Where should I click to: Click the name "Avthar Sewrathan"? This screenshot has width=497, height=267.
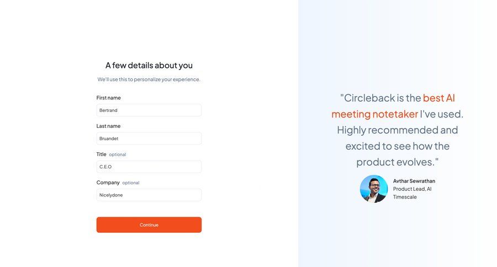[414, 181]
